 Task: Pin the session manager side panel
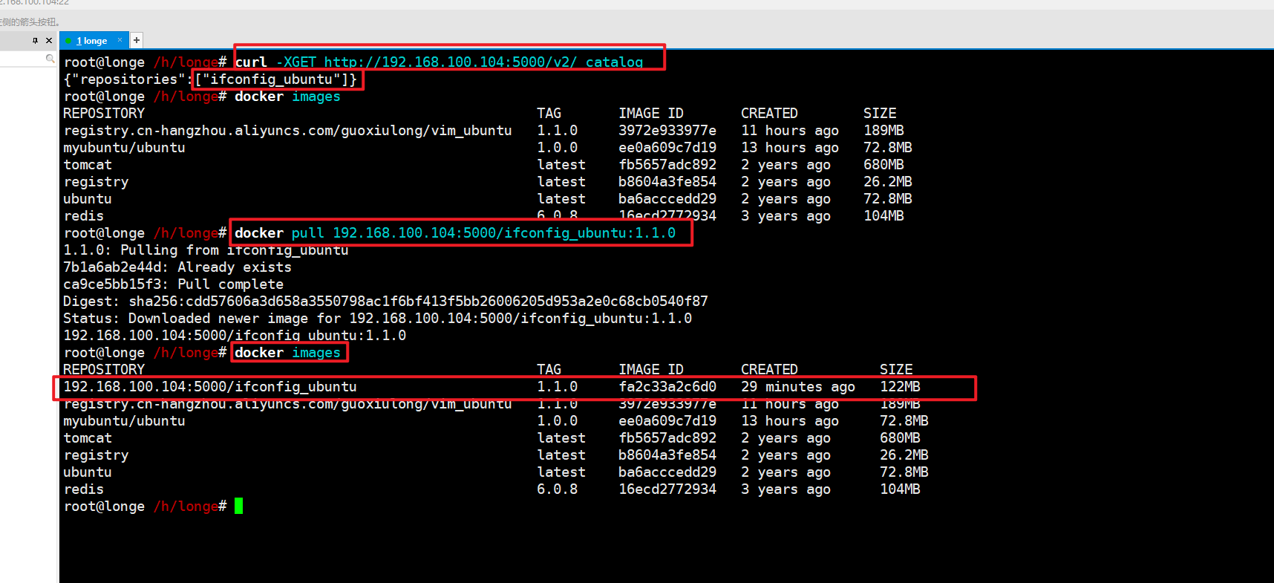pyautogui.click(x=35, y=40)
